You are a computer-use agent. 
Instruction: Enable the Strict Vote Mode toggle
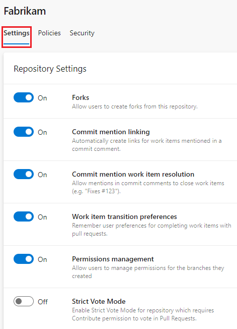(24, 301)
